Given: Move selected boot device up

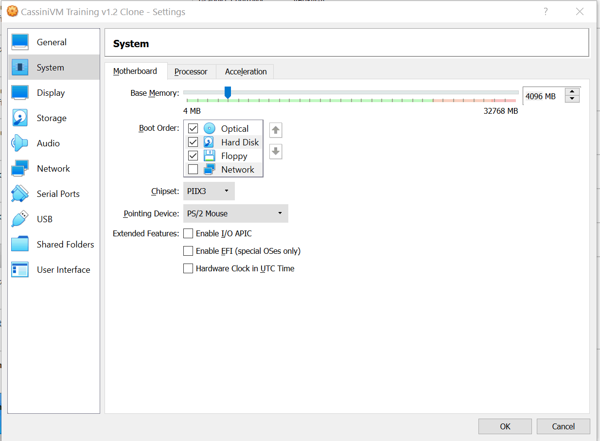Looking at the screenshot, I should tap(276, 130).
